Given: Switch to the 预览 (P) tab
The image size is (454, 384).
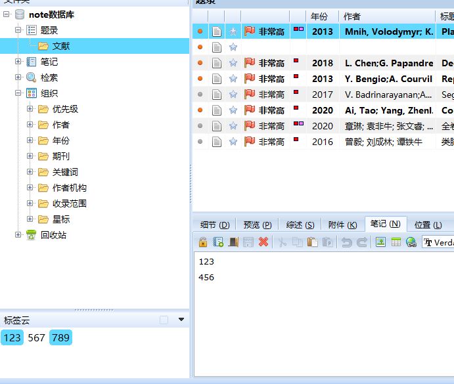Looking at the screenshot, I should pyautogui.click(x=258, y=225).
